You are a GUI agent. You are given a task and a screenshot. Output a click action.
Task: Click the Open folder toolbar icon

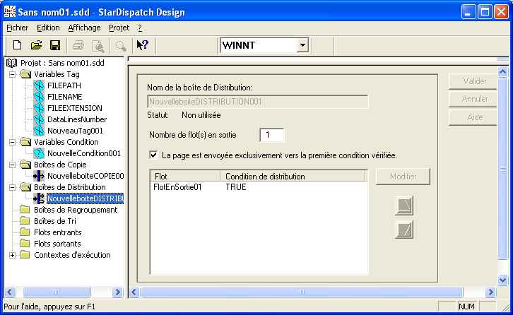tap(36, 45)
